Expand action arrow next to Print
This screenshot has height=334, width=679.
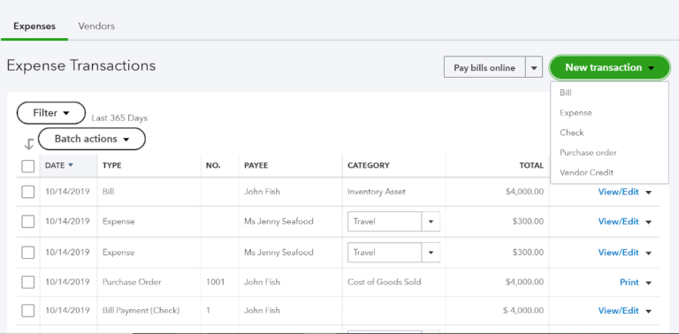pos(648,283)
